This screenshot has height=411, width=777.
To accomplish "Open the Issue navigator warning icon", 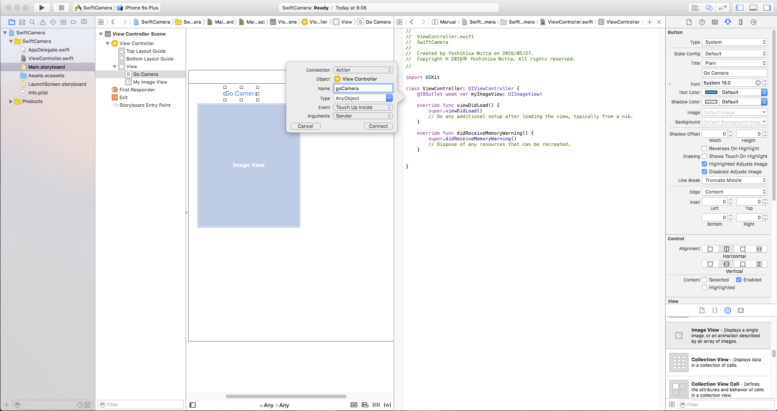I will coord(43,22).
